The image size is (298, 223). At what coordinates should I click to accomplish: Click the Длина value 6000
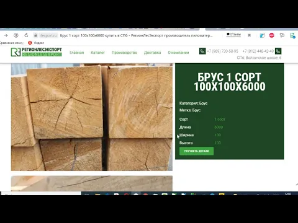(219, 127)
